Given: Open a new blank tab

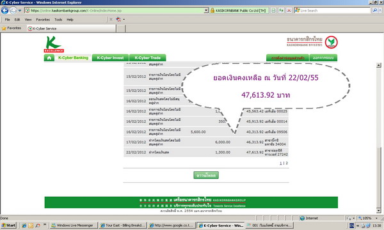Looking at the screenshot, I should [x=120, y=28].
